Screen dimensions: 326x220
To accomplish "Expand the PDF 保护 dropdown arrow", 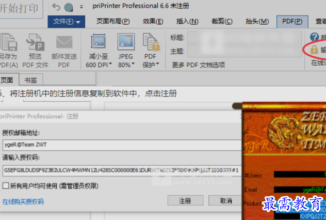I will (x=157, y=64).
